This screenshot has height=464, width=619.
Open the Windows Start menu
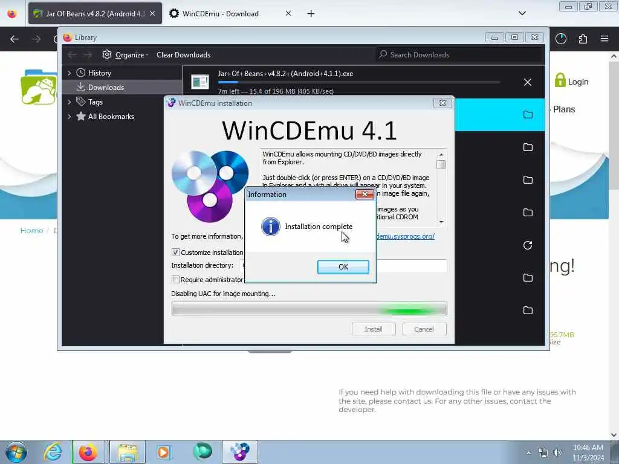[16, 452]
